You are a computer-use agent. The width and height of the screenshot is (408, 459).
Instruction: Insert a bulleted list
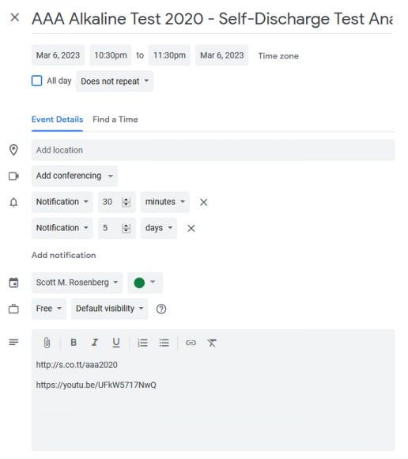tap(164, 343)
